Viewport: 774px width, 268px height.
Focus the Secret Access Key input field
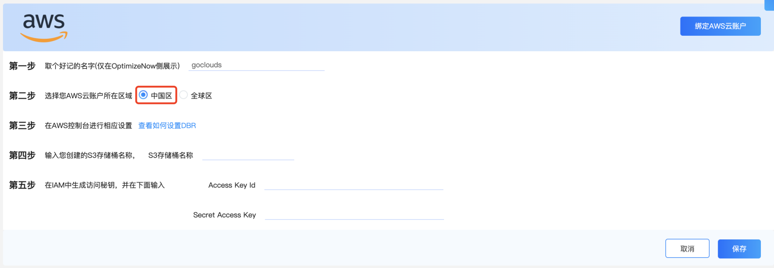pos(354,215)
